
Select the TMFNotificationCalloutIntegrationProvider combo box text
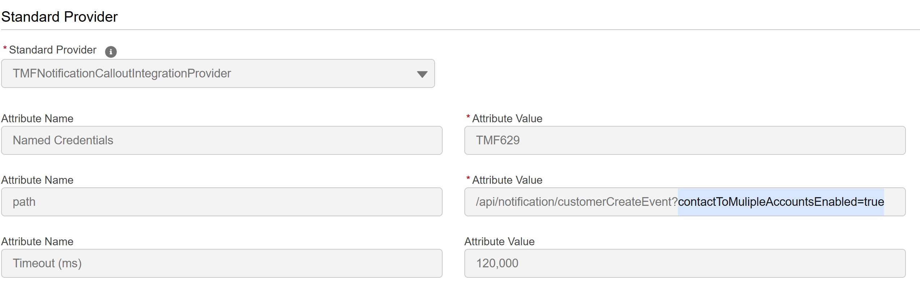[x=122, y=73]
